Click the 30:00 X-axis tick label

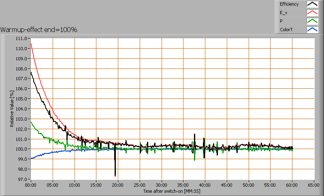point(162,184)
